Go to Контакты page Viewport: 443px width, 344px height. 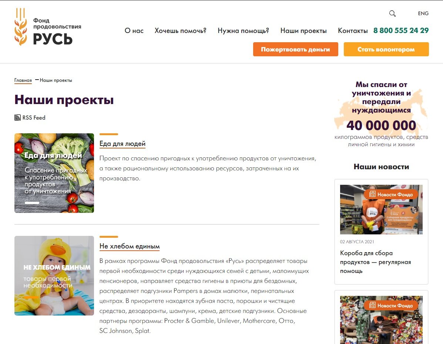point(353,30)
